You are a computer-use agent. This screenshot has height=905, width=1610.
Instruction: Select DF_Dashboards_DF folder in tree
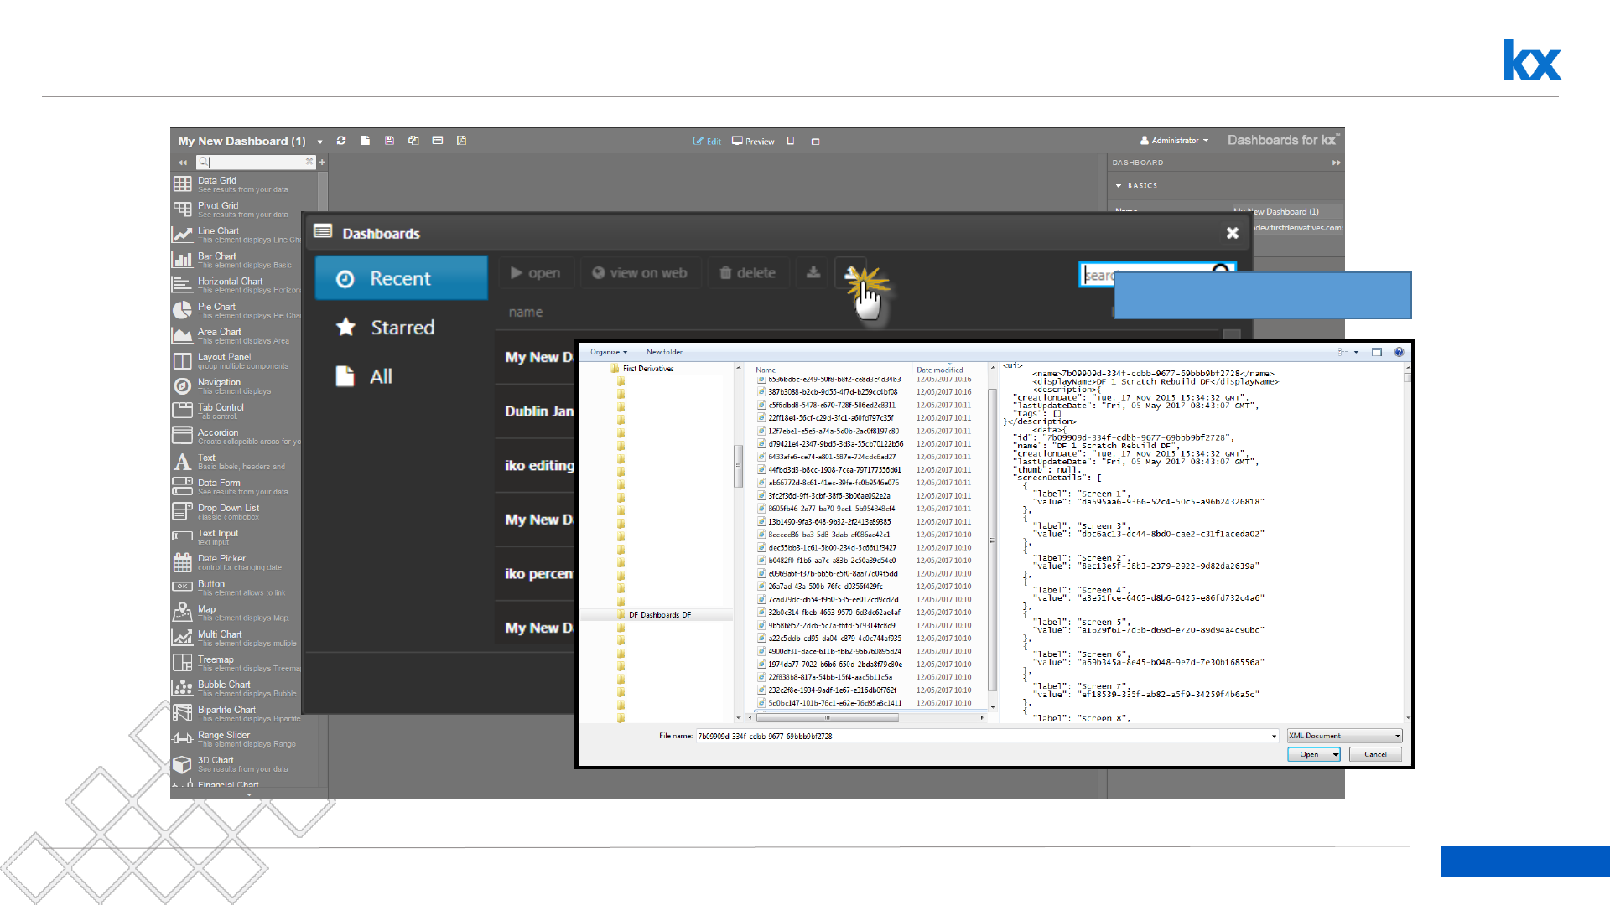[x=660, y=615]
